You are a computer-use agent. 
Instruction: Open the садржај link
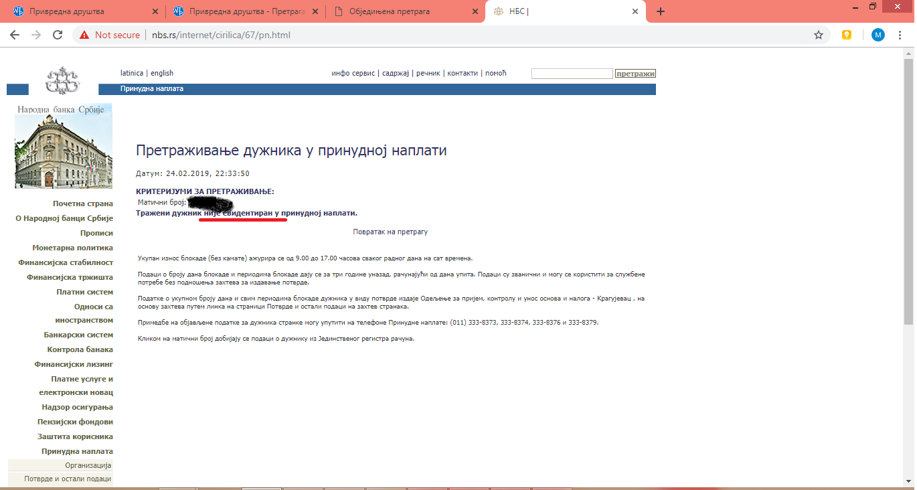pyautogui.click(x=396, y=73)
